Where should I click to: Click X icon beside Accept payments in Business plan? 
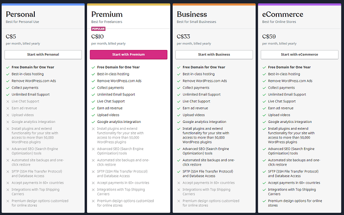click(x=179, y=183)
